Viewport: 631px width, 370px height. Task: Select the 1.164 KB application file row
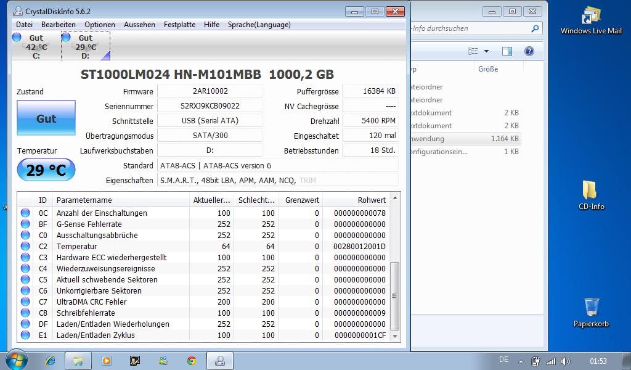point(465,139)
